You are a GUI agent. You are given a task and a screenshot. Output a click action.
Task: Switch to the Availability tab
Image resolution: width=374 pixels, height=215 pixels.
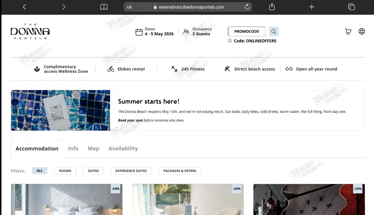click(x=123, y=148)
